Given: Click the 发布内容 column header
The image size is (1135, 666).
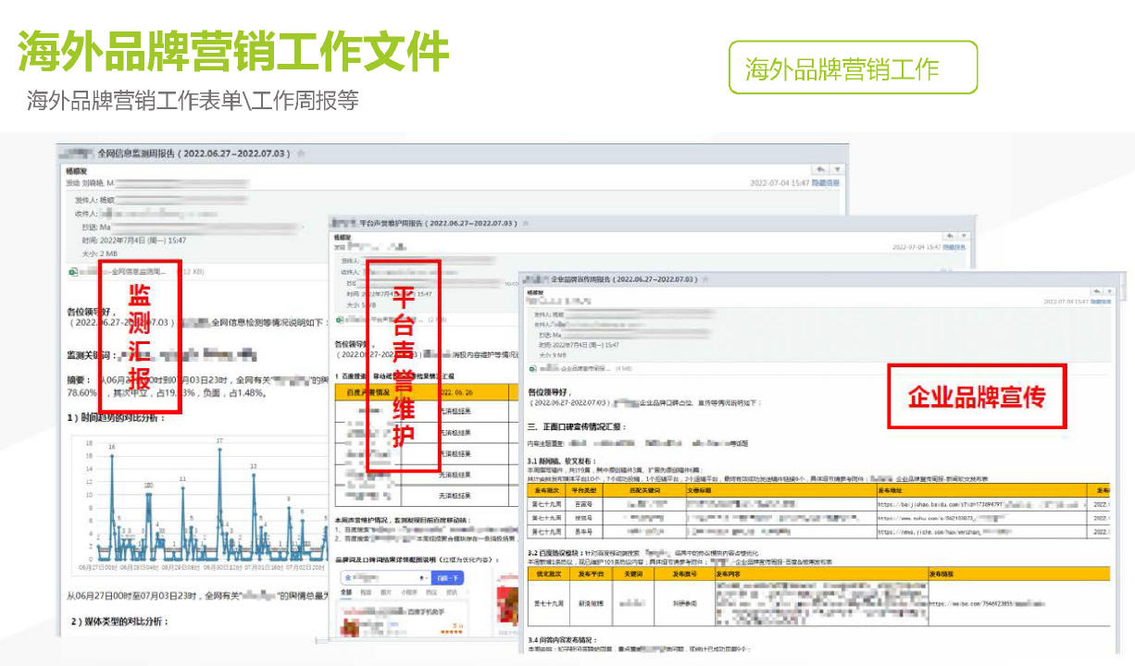Looking at the screenshot, I should click(820, 573).
